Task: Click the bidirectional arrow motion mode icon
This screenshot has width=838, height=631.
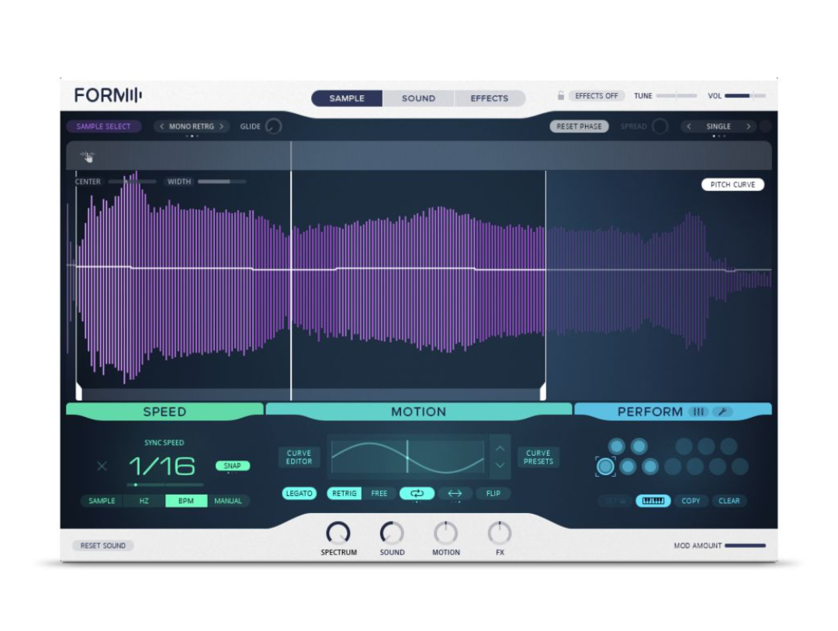Action: [x=454, y=493]
